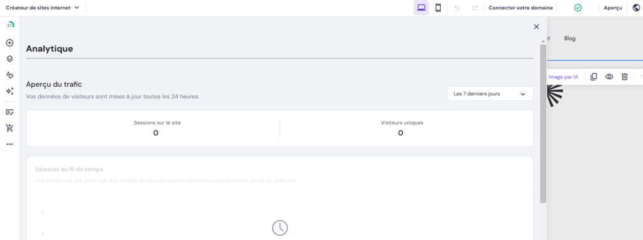643x240 pixels.
Task: Open the styles typography icon
Action: coord(10,75)
